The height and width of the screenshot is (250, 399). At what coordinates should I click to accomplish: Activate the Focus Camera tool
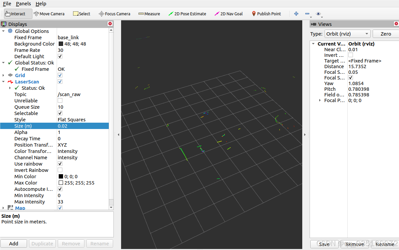[114, 14]
